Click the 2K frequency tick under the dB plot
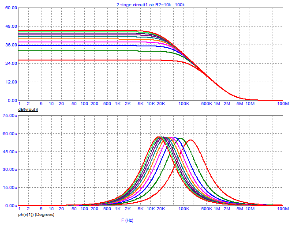This screenshot has width=292, height=227. [128, 104]
